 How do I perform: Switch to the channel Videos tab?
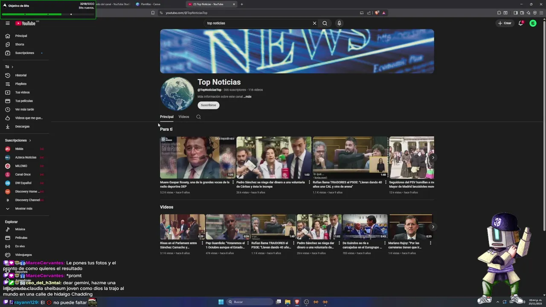[x=184, y=117]
